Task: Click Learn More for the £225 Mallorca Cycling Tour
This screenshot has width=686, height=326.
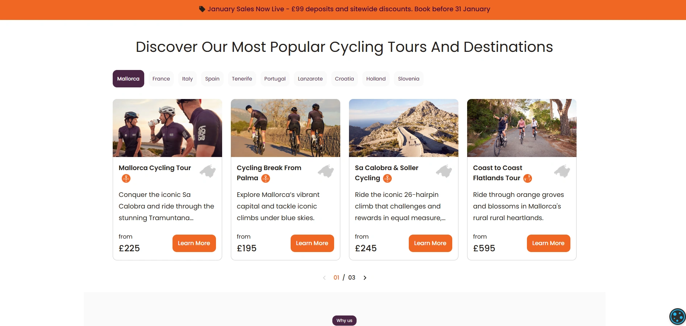Action: point(194,243)
